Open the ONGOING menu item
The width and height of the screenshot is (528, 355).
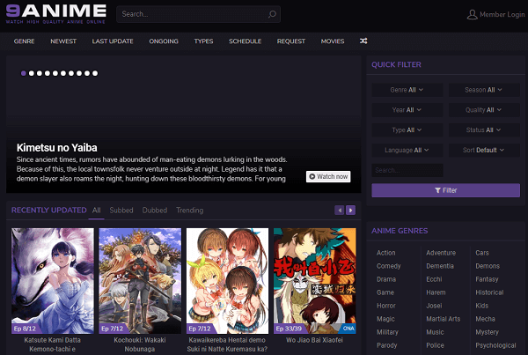(x=164, y=41)
